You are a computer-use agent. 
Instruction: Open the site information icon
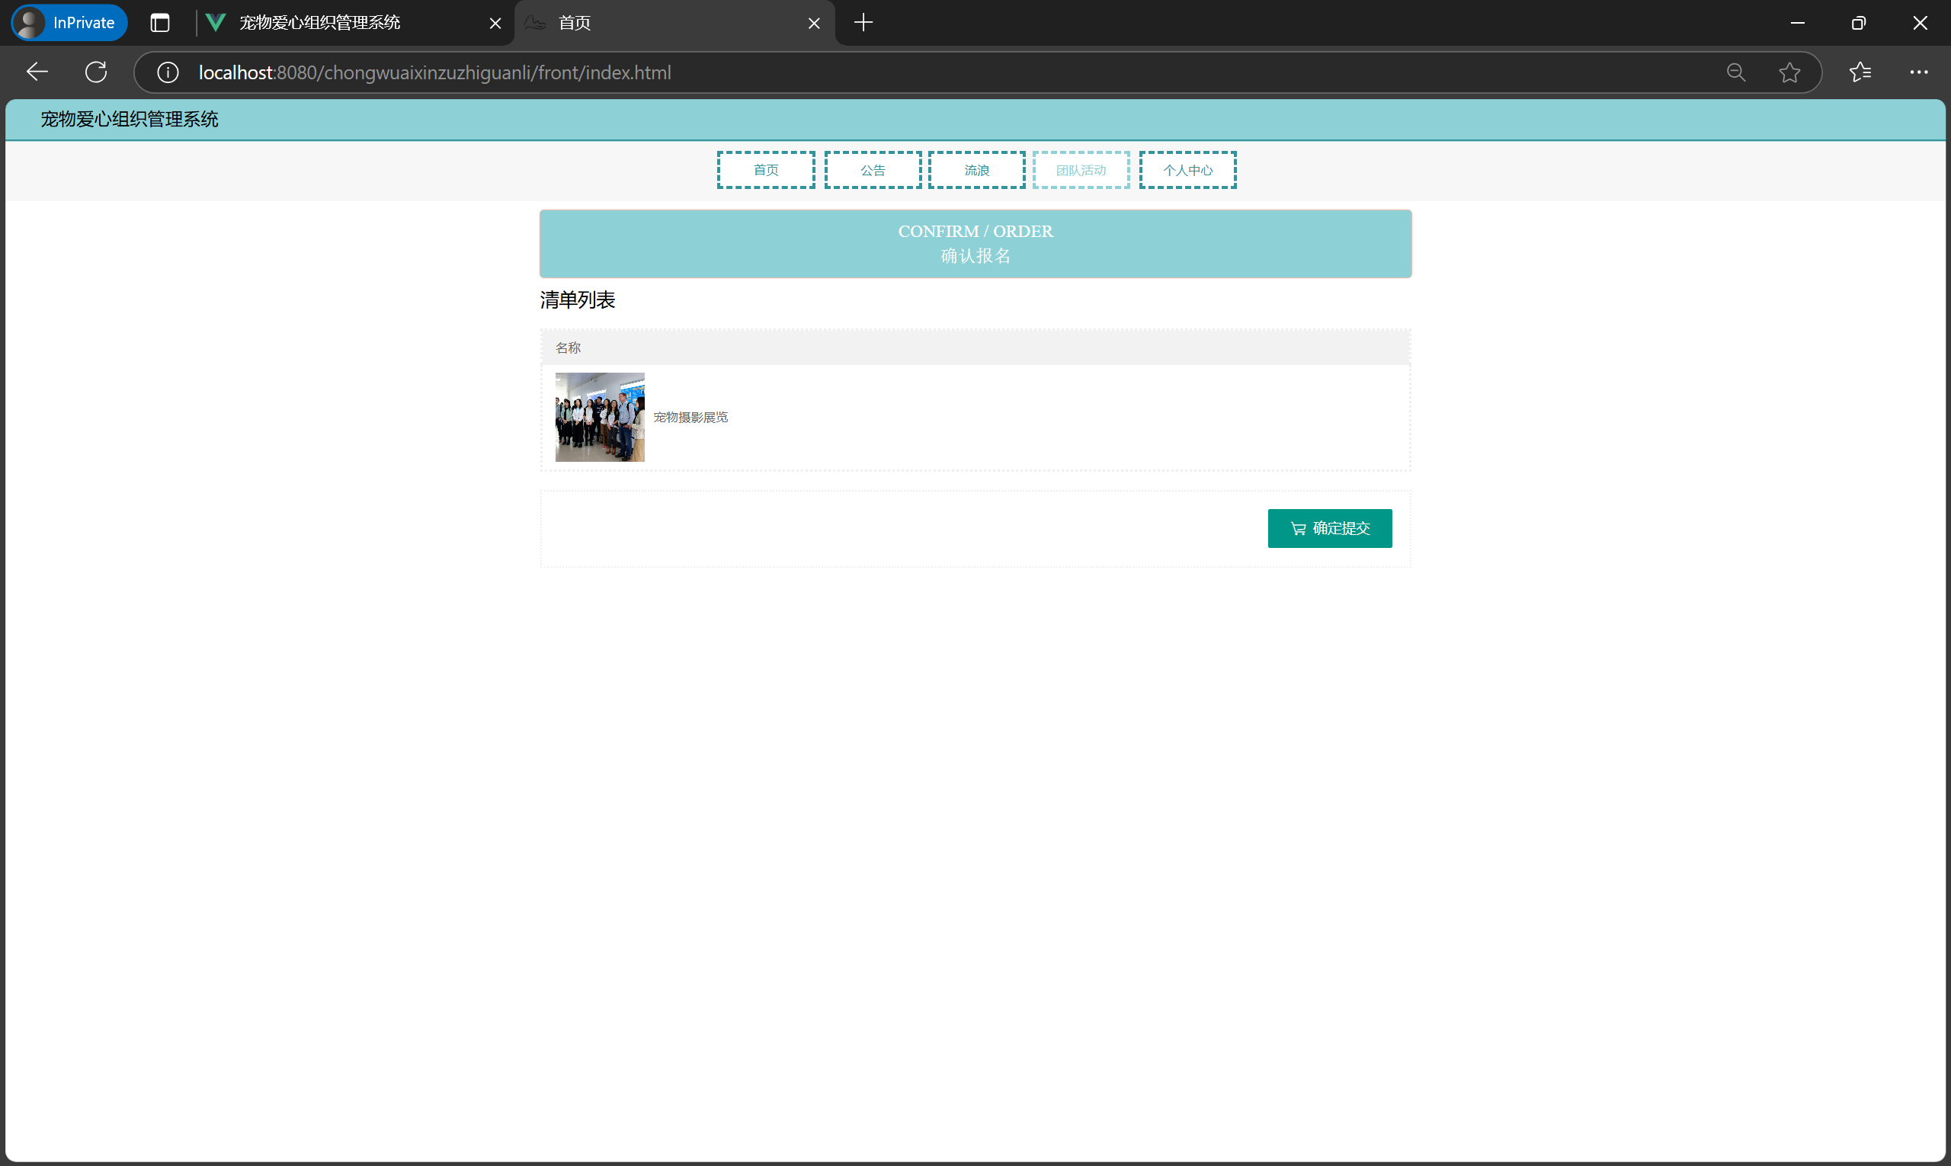click(x=168, y=72)
